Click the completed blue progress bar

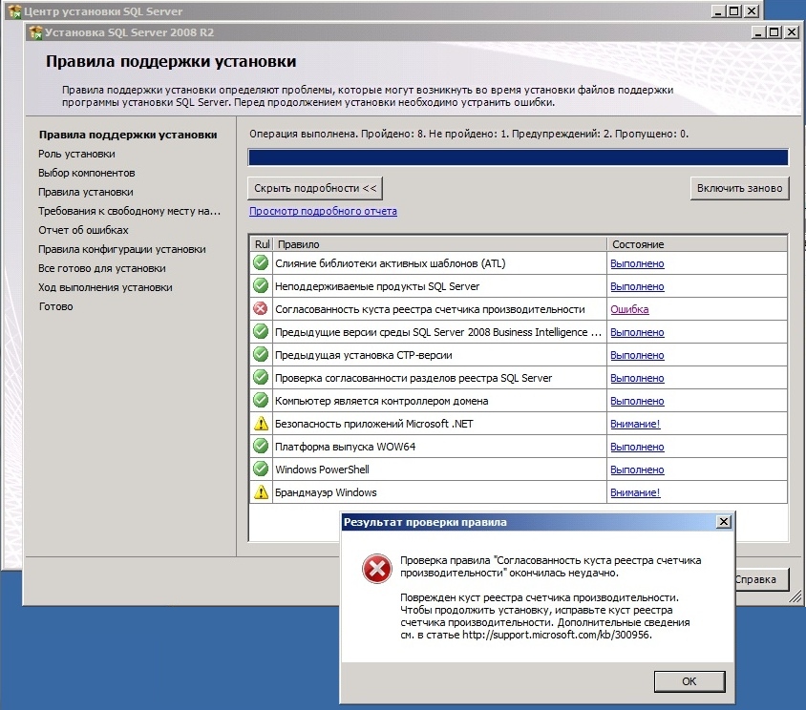click(518, 157)
